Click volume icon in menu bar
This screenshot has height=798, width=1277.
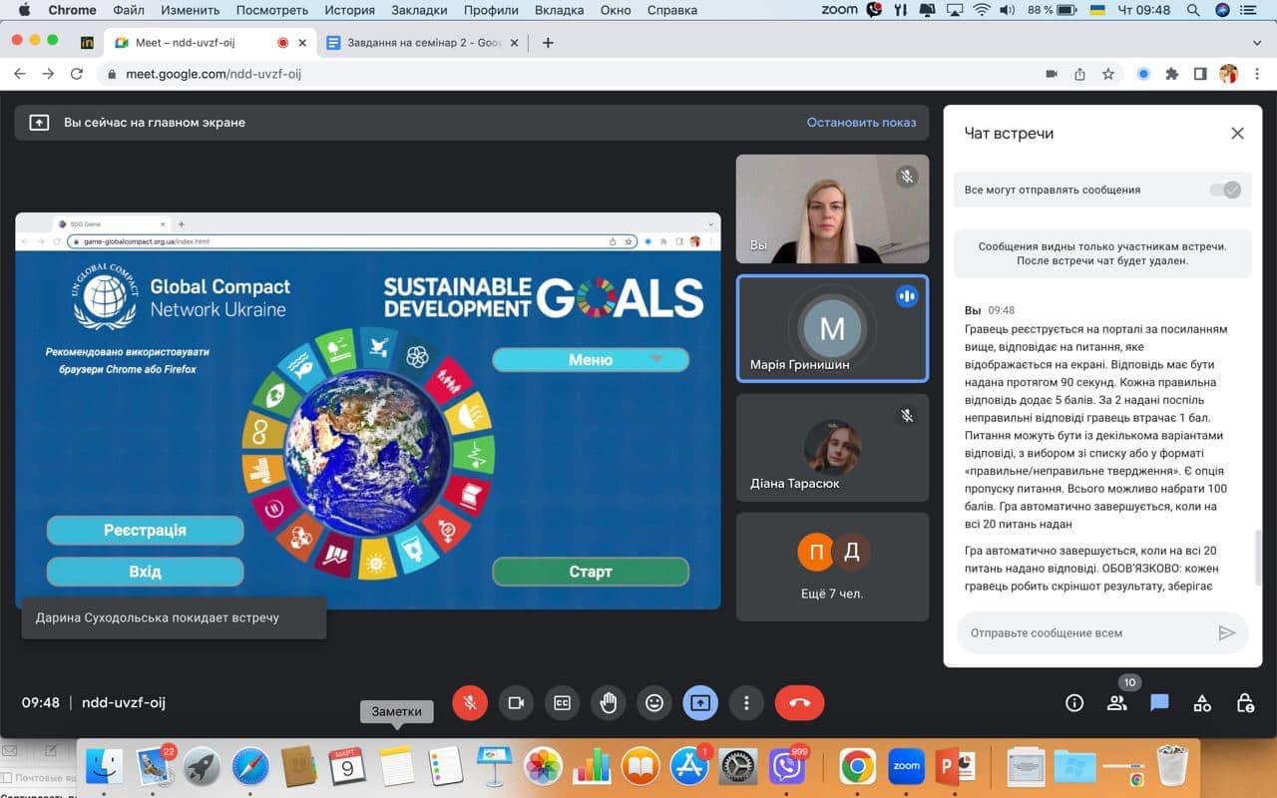(1008, 10)
